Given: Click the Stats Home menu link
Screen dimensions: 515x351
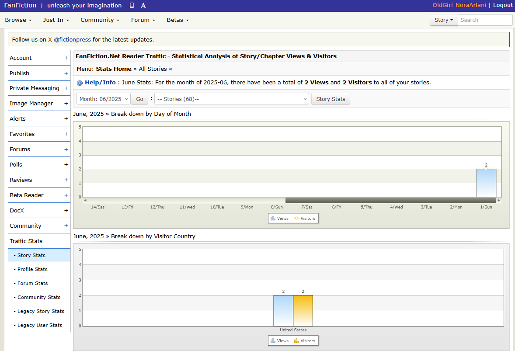Looking at the screenshot, I should click(114, 69).
